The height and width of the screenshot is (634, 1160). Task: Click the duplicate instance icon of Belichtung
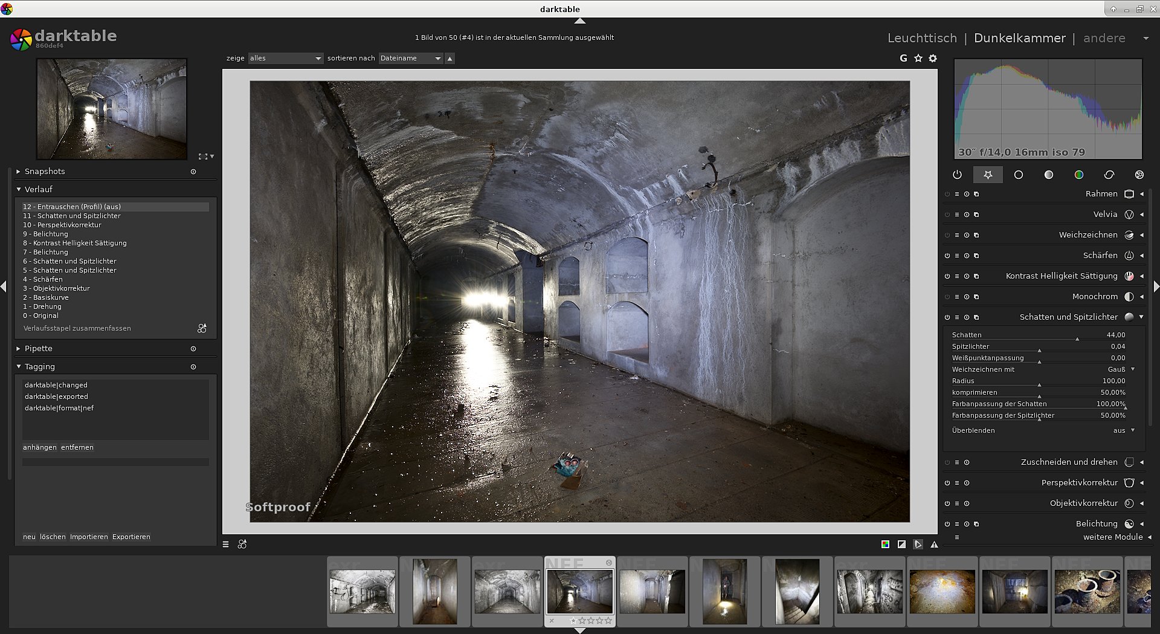(x=976, y=523)
